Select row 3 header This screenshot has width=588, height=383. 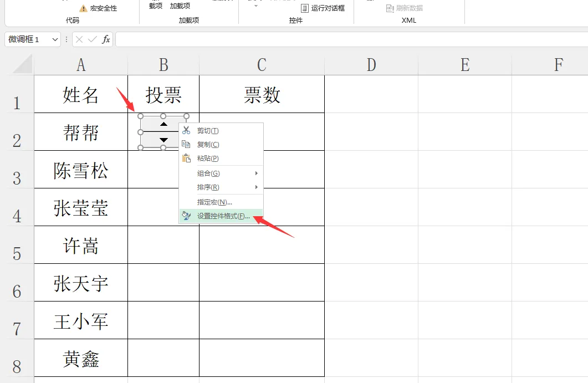tap(17, 170)
